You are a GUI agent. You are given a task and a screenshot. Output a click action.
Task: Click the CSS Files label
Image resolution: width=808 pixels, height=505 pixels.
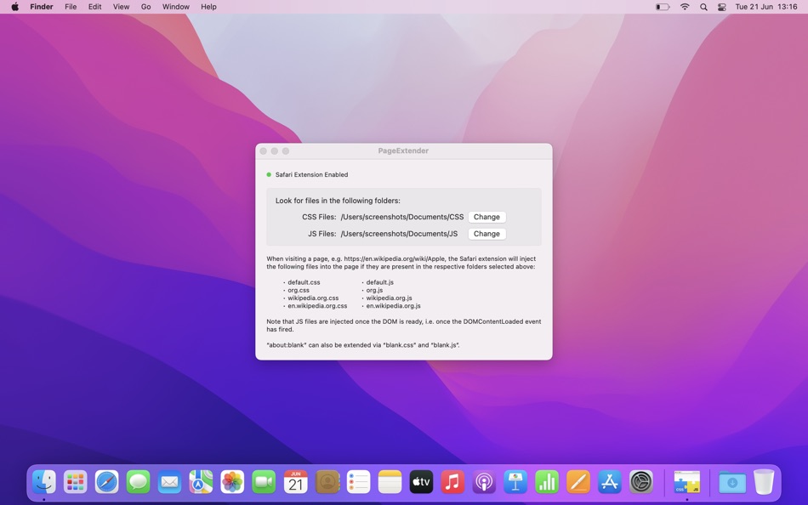pos(319,217)
